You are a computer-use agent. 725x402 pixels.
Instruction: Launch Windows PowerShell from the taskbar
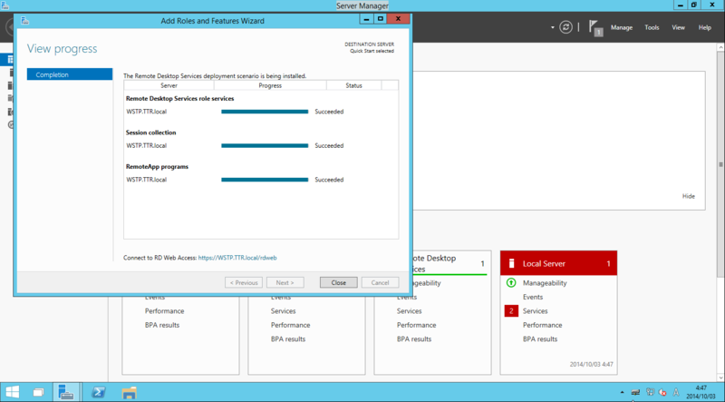98,392
